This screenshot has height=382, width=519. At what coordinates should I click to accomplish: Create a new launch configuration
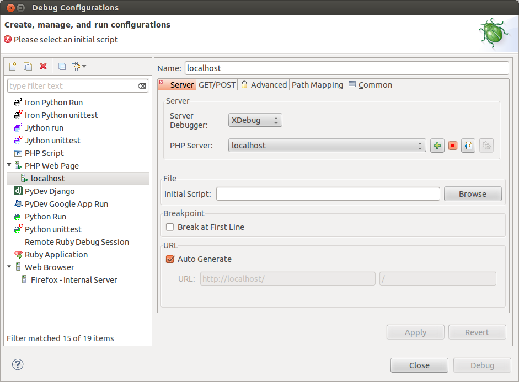click(x=12, y=66)
